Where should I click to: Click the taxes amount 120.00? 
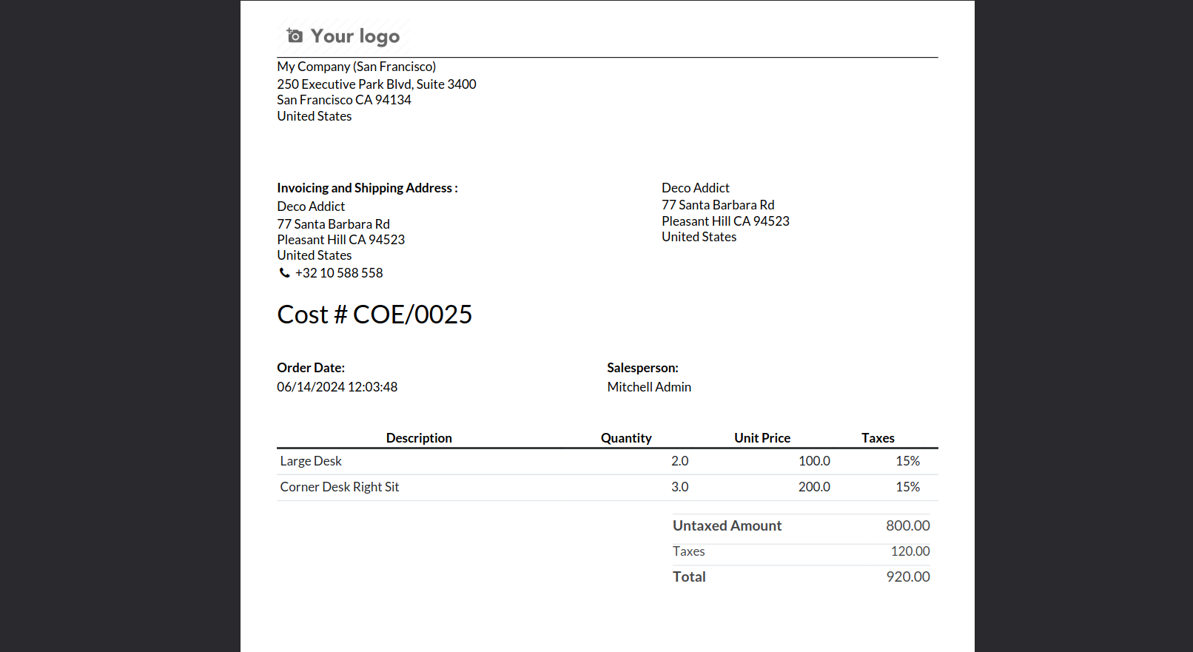910,551
